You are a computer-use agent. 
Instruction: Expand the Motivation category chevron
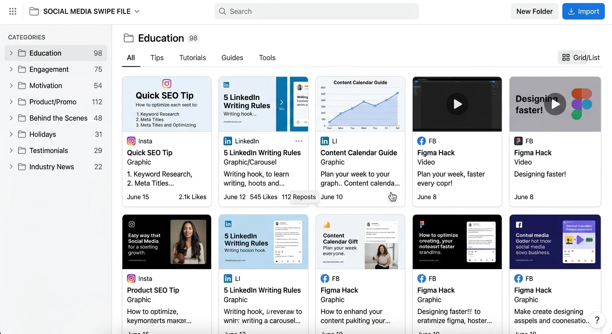point(11,85)
